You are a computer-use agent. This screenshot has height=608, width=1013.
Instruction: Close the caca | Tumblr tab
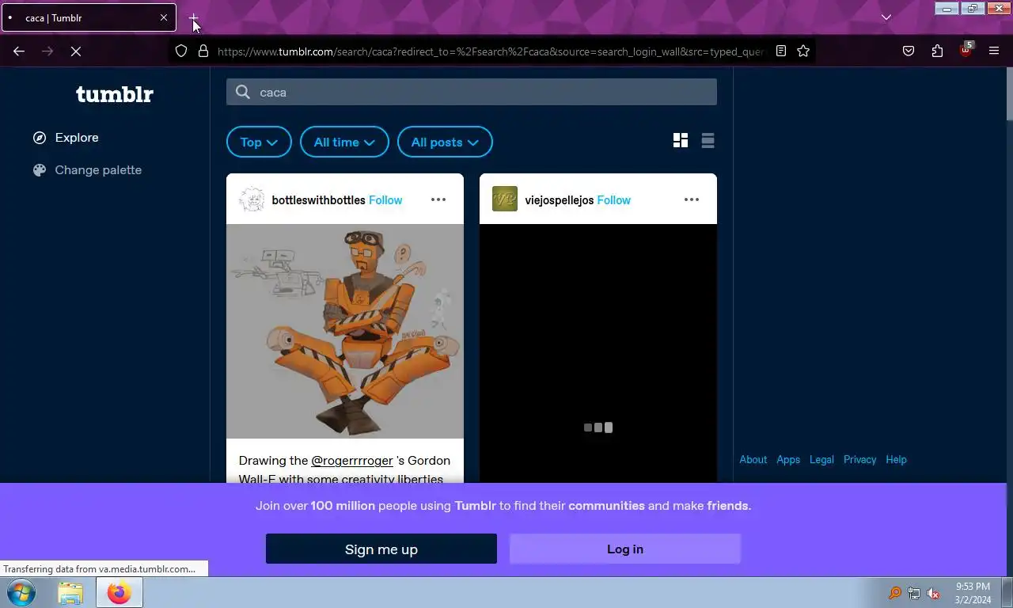pyautogui.click(x=164, y=17)
